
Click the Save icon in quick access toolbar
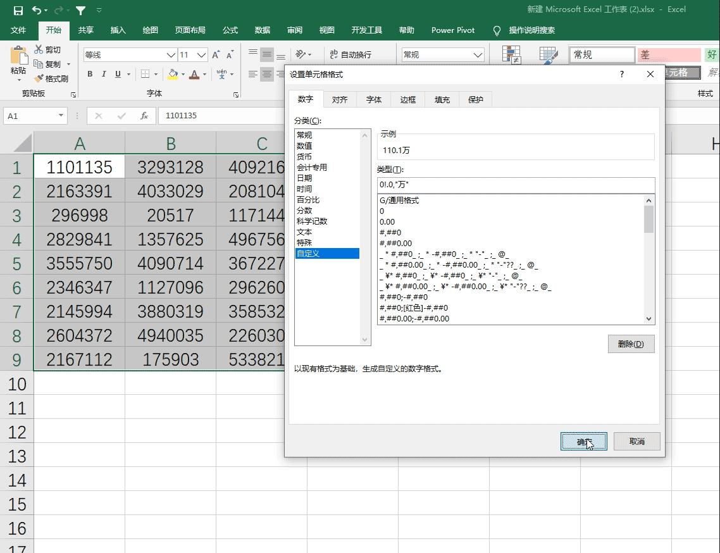[x=18, y=10]
